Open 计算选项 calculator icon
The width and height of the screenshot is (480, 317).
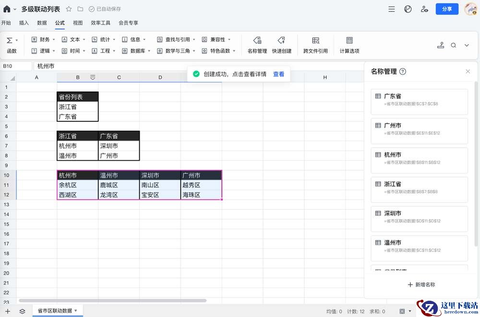(x=349, y=41)
